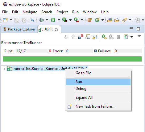Image resolution: width=145 pixels, height=132 pixels.
Task: Click the New Java Class icon
Action: [97, 20]
